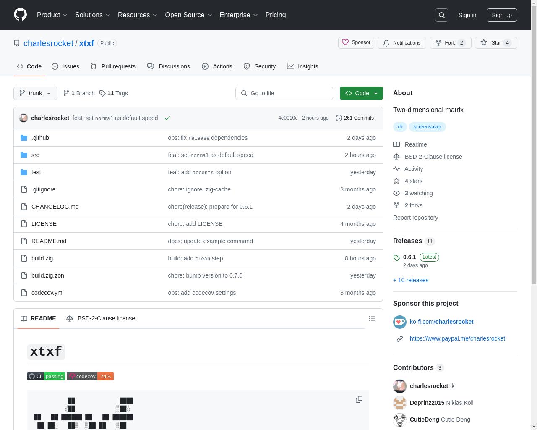The height and width of the screenshot is (430, 537).
Task: Open the search magnifier button
Action: [x=442, y=15]
